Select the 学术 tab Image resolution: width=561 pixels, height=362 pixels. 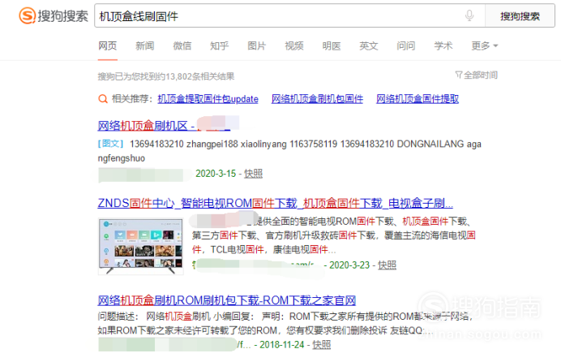[x=443, y=45]
